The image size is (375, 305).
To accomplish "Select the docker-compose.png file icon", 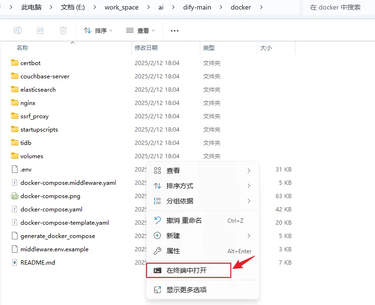I will (x=14, y=196).
